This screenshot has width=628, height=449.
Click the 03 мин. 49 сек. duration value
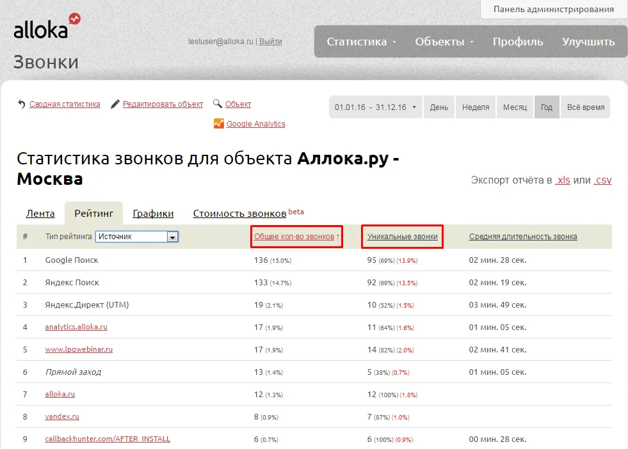[x=498, y=305]
